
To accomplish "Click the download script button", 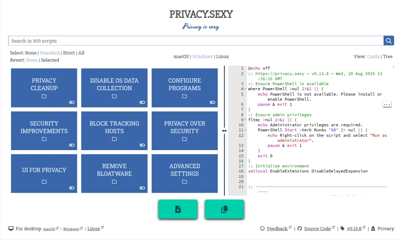I will point(178,209).
